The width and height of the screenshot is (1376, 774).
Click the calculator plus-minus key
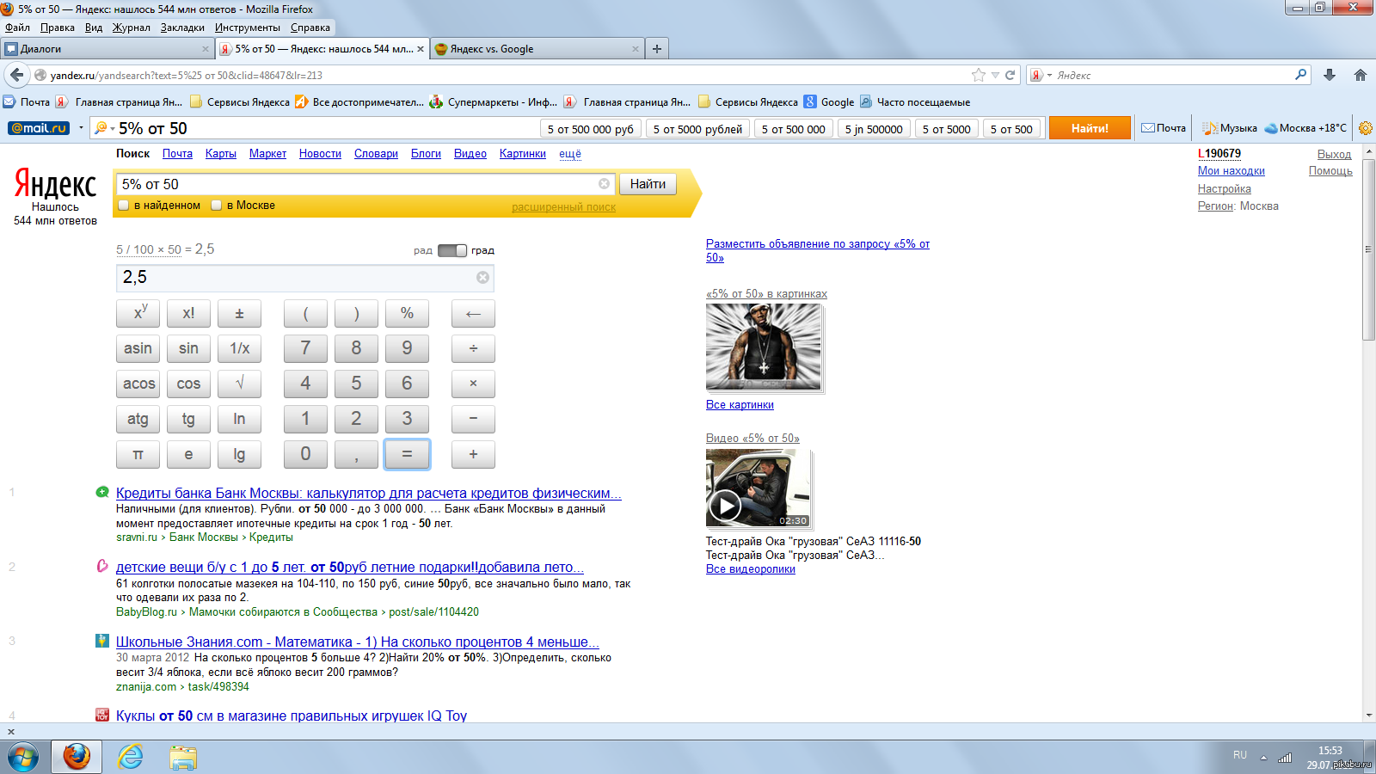click(x=239, y=313)
